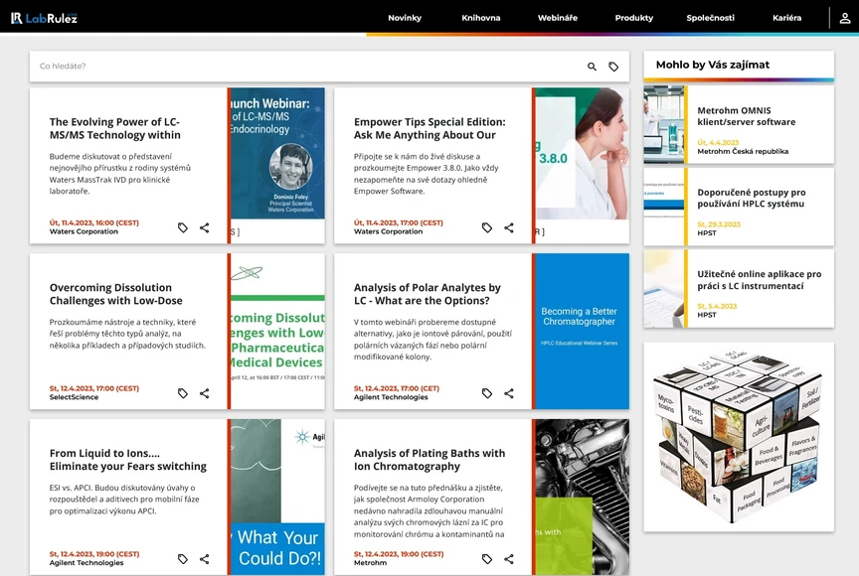Open 'Metrohm OMNIS klient/server software' article
The height and width of the screenshot is (576, 859).
(x=746, y=116)
